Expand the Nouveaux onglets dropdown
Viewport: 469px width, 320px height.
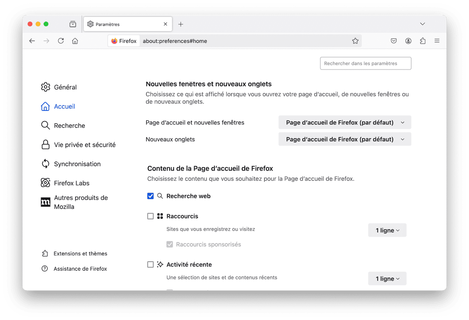[x=345, y=139]
